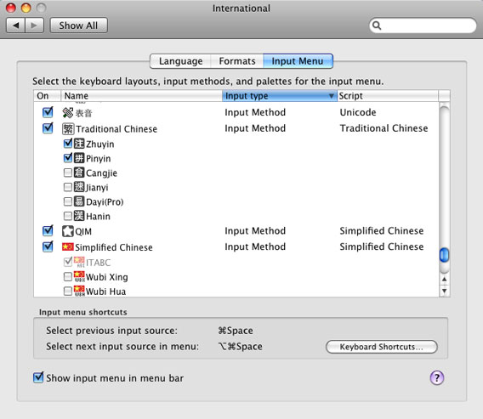Screen dimensions: 483x419
Task: Click the Zhuyin input icon
Action: click(x=79, y=144)
